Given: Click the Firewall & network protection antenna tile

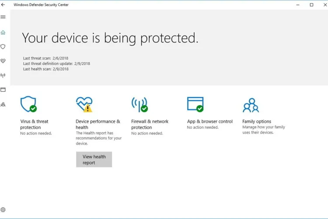Looking at the screenshot, I should [x=140, y=104].
